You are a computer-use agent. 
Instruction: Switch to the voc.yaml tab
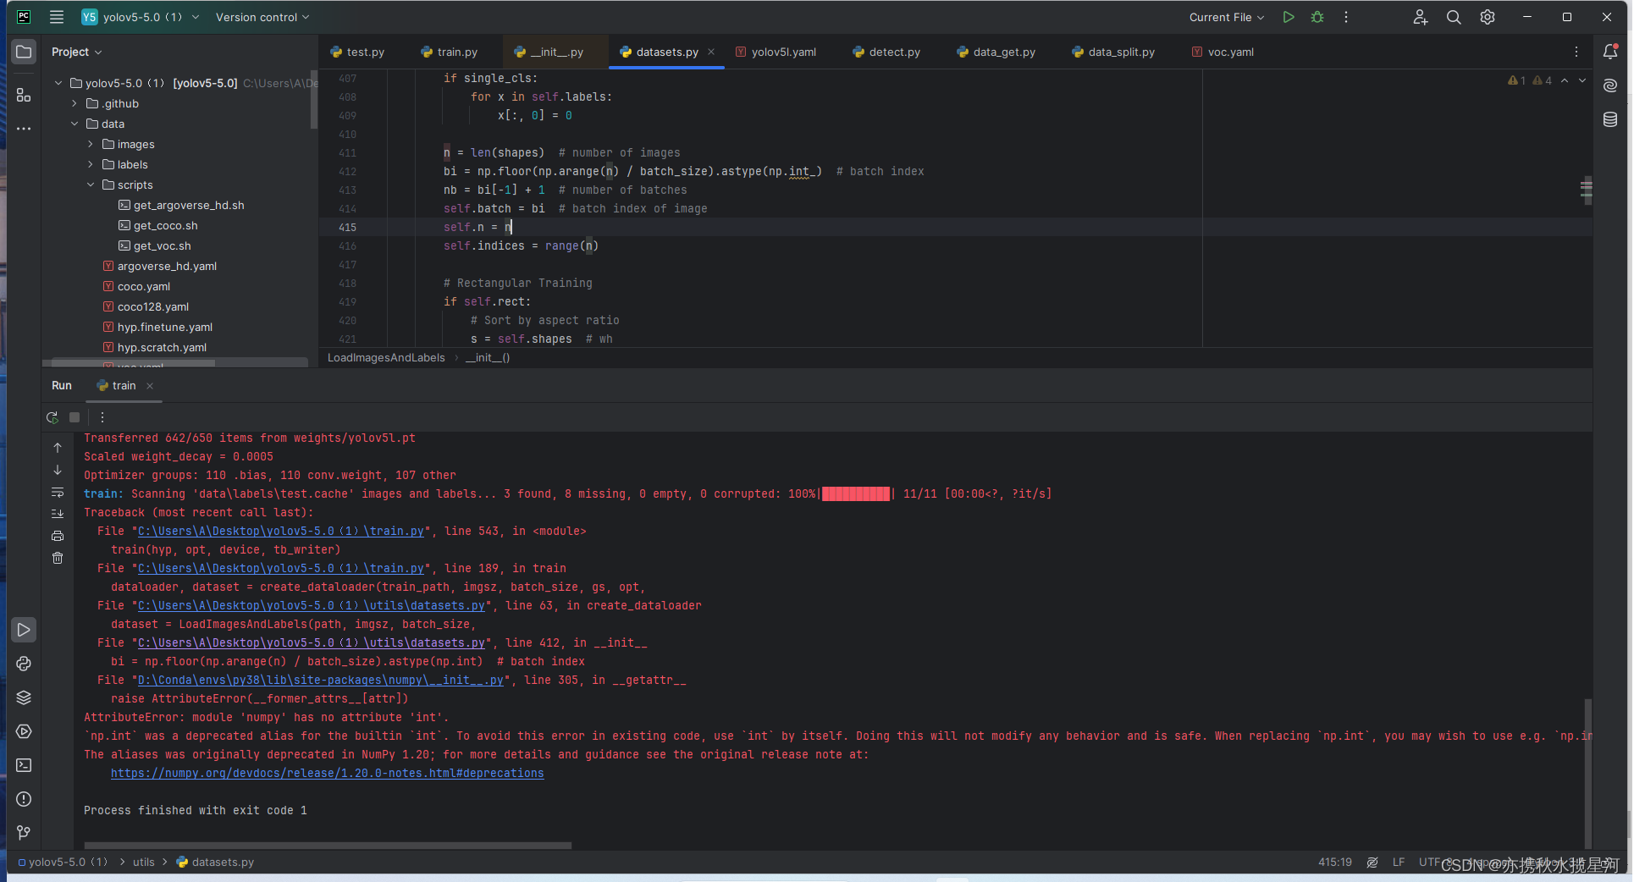point(1223,52)
